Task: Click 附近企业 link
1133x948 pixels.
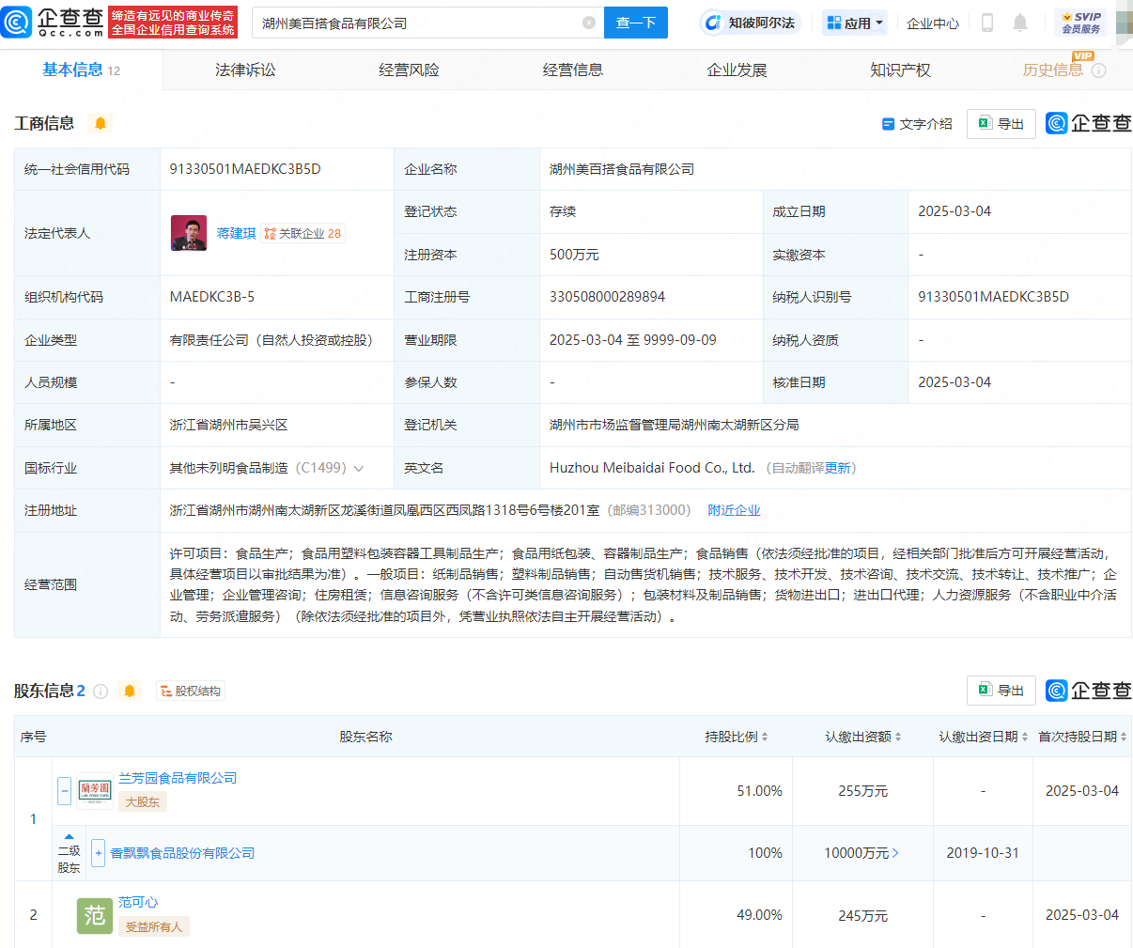Action: pyautogui.click(x=734, y=510)
